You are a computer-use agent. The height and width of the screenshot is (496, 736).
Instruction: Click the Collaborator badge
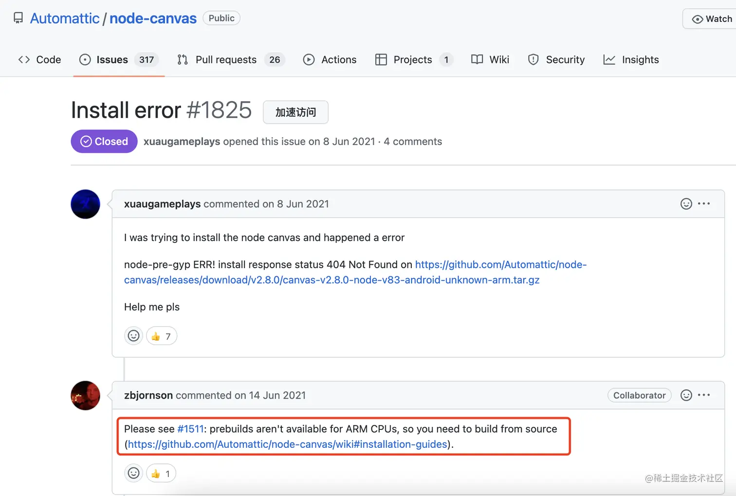tap(640, 395)
